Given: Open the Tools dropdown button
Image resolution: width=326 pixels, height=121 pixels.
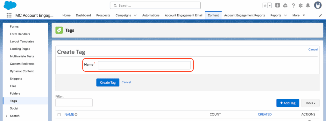Looking at the screenshot, I should pos(310,103).
